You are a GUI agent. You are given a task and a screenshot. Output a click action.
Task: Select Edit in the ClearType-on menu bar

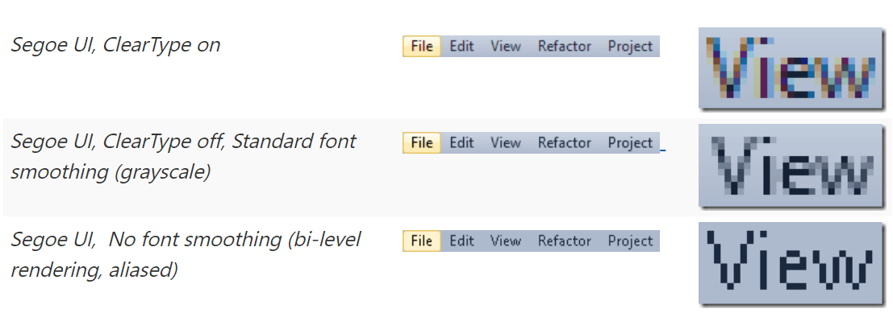[x=461, y=46]
